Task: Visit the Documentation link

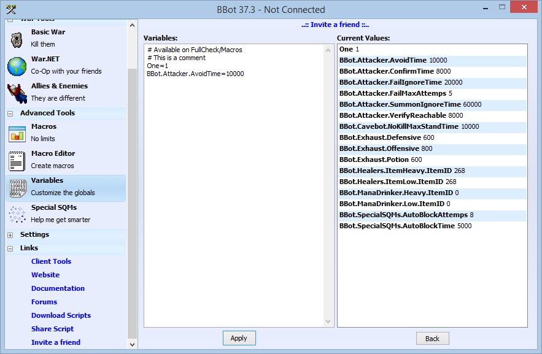Action: click(x=58, y=288)
